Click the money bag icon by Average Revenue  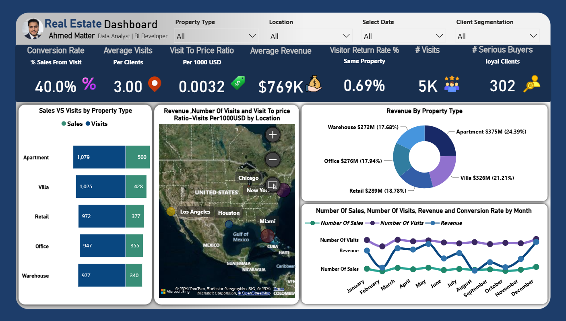pos(314,84)
